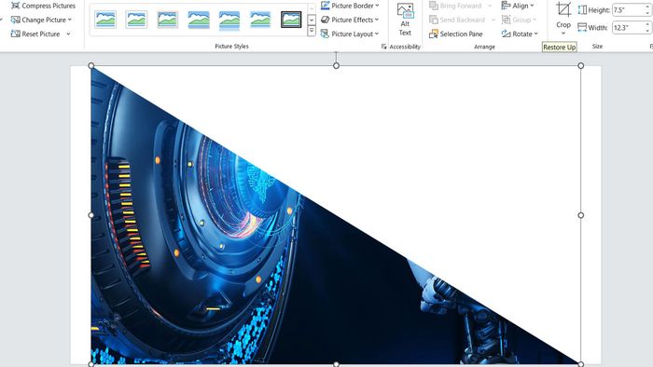Expand the Crop options arrow
The width and height of the screenshot is (653, 367).
click(563, 33)
